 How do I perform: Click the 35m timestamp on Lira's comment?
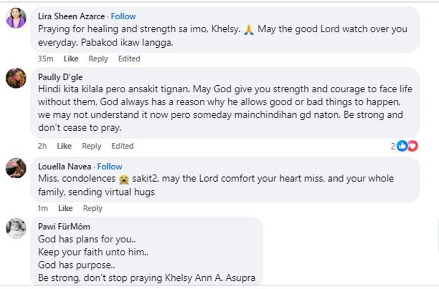[x=45, y=59]
